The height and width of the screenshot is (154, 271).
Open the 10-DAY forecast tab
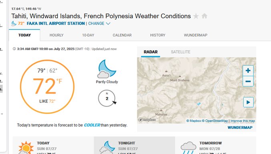pos(88,35)
